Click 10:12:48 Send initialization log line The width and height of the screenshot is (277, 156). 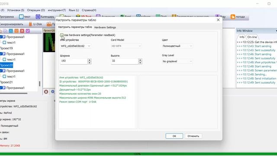(256, 78)
